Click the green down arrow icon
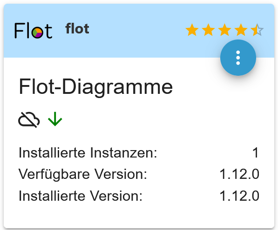The width and height of the screenshot is (278, 230). click(55, 119)
